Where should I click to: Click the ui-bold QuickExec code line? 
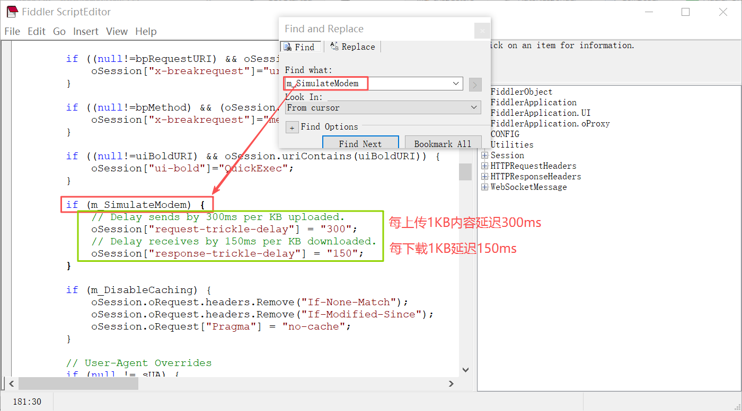(x=192, y=168)
